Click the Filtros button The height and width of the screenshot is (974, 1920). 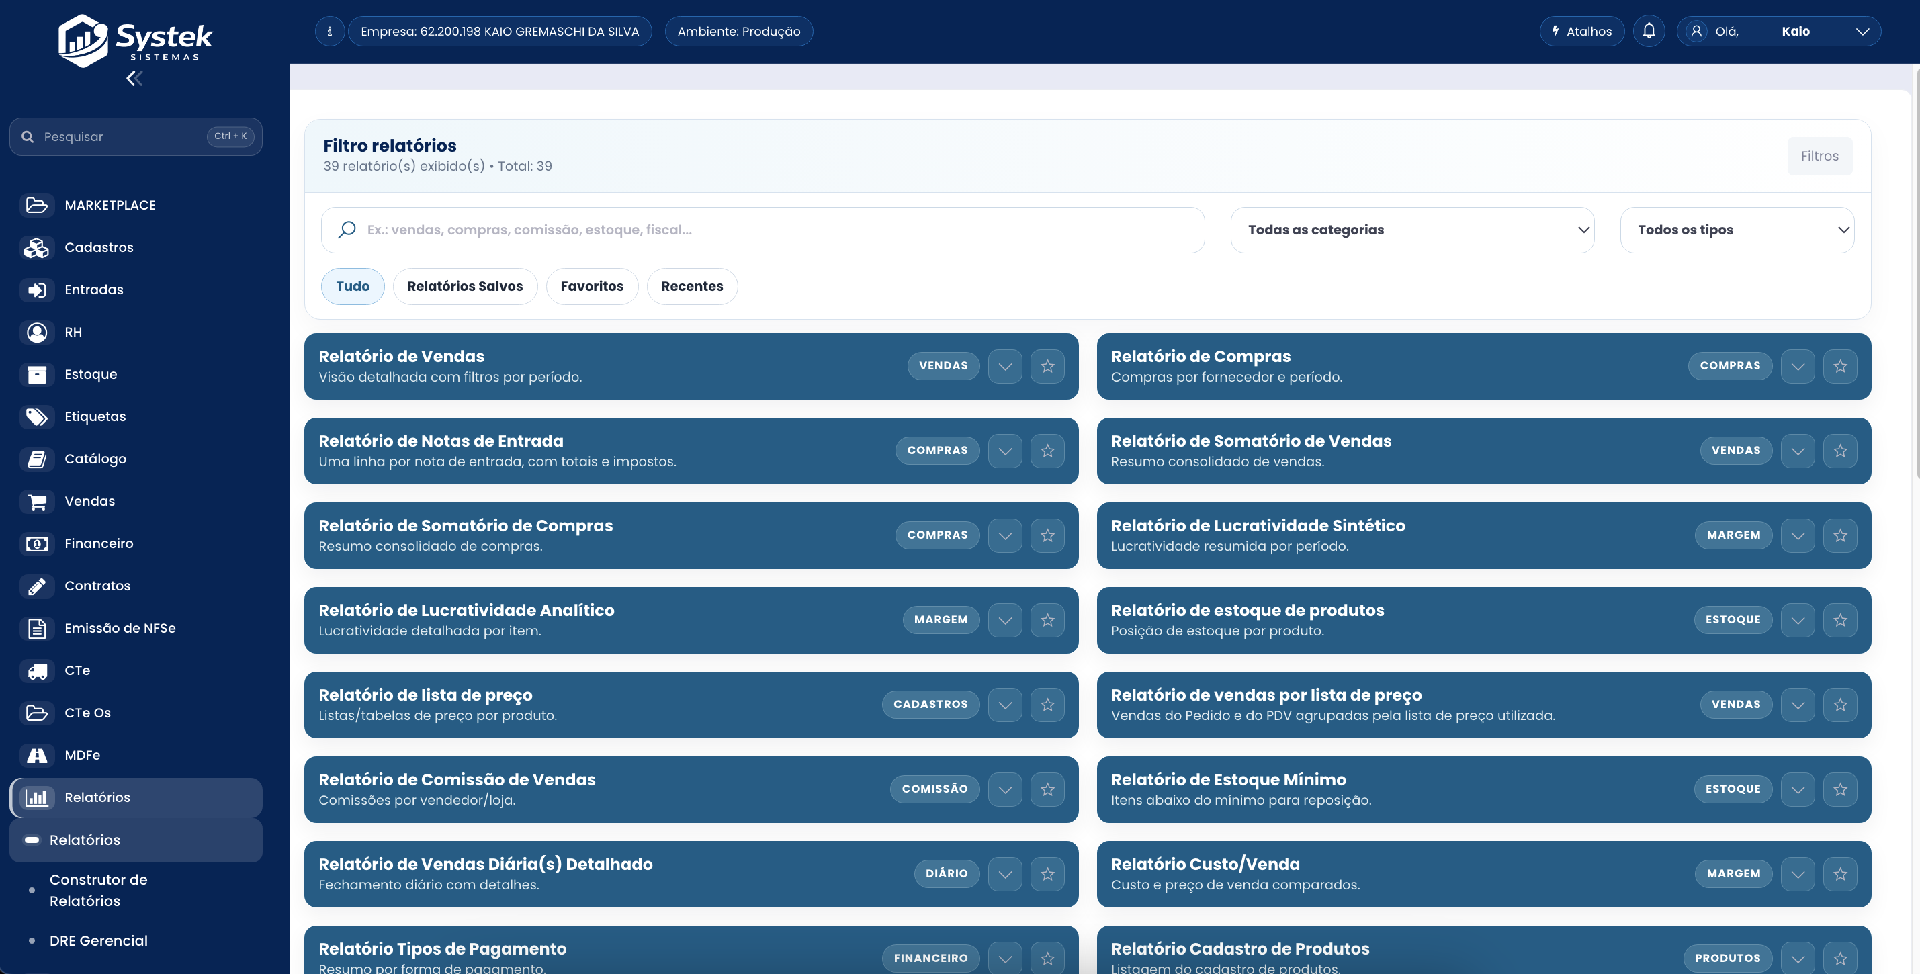(x=1819, y=156)
